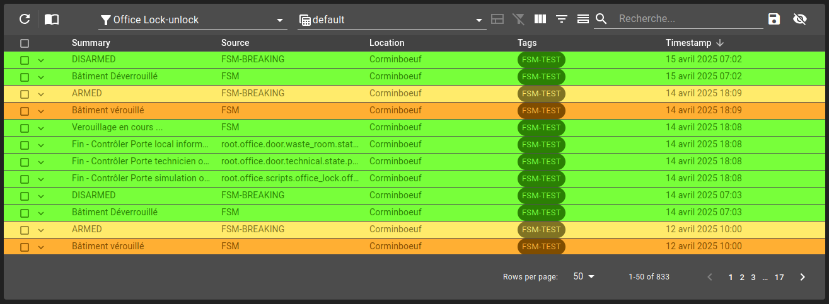Viewport: 829px width, 304px height.
Task: Click FSM-BREAKING source in 15 avril 07:02 row
Action: (x=253, y=59)
